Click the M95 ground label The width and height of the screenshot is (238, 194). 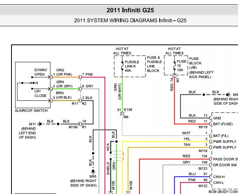coord(93,177)
